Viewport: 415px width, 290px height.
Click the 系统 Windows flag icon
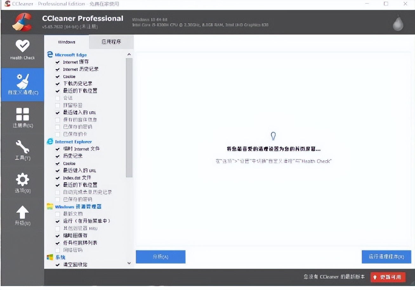click(50, 257)
